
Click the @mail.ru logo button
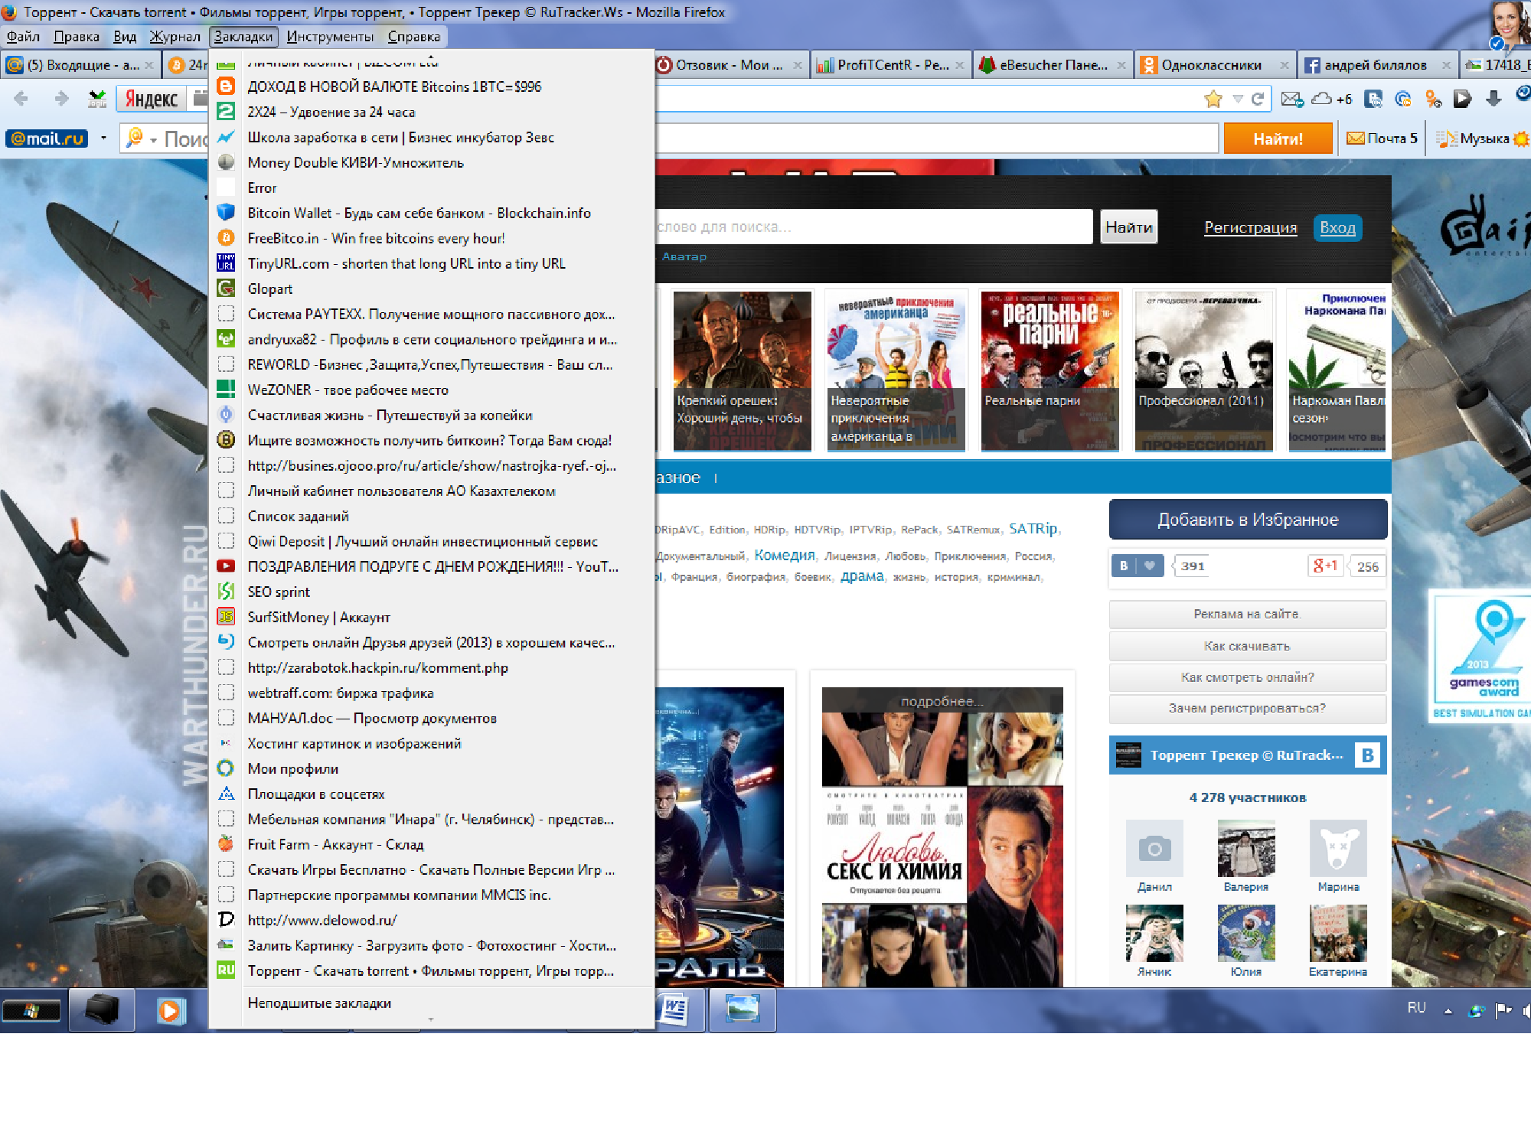click(47, 139)
